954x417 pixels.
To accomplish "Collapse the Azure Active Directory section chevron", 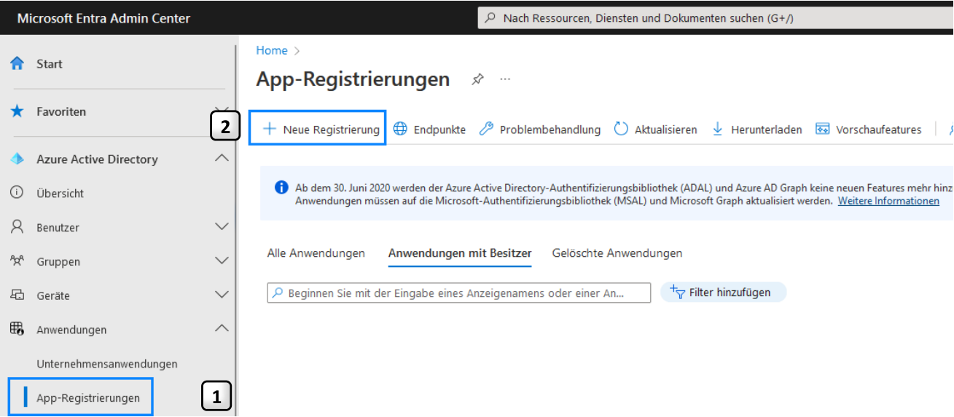I will [x=222, y=158].
